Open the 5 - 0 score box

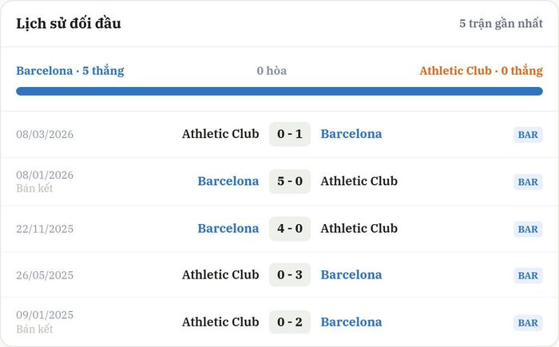pos(290,181)
